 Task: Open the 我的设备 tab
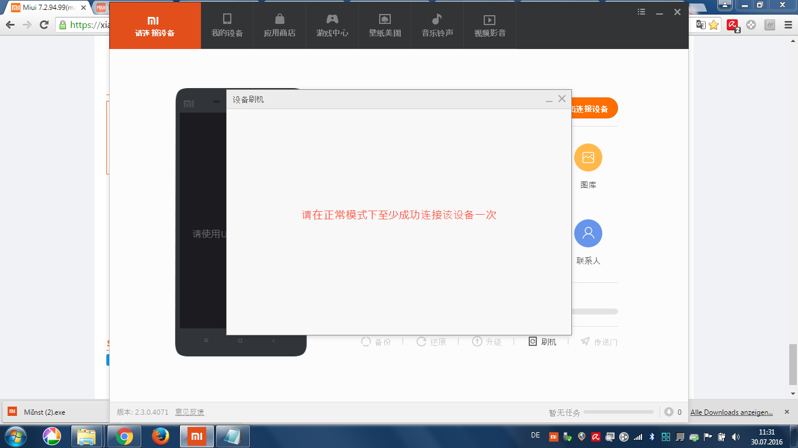(x=227, y=26)
